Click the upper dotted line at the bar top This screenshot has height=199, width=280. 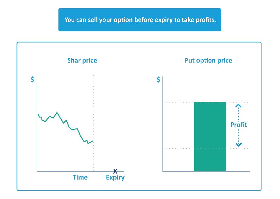(x=178, y=102)
